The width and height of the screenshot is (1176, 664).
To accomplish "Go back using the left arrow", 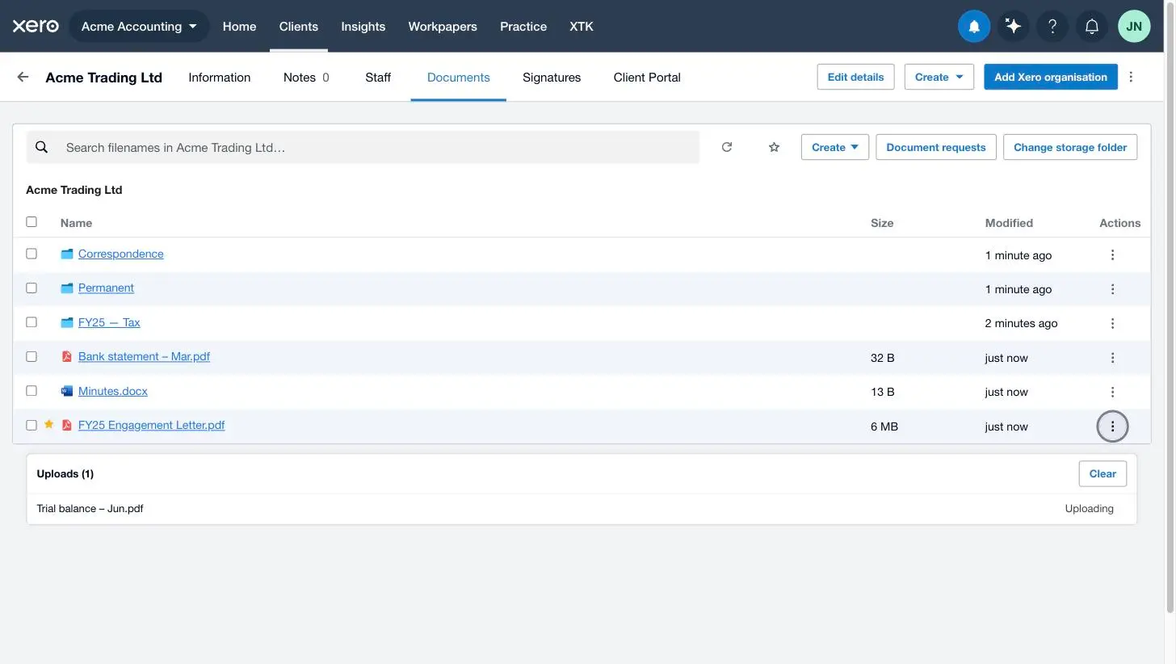I will pos(23,77).
